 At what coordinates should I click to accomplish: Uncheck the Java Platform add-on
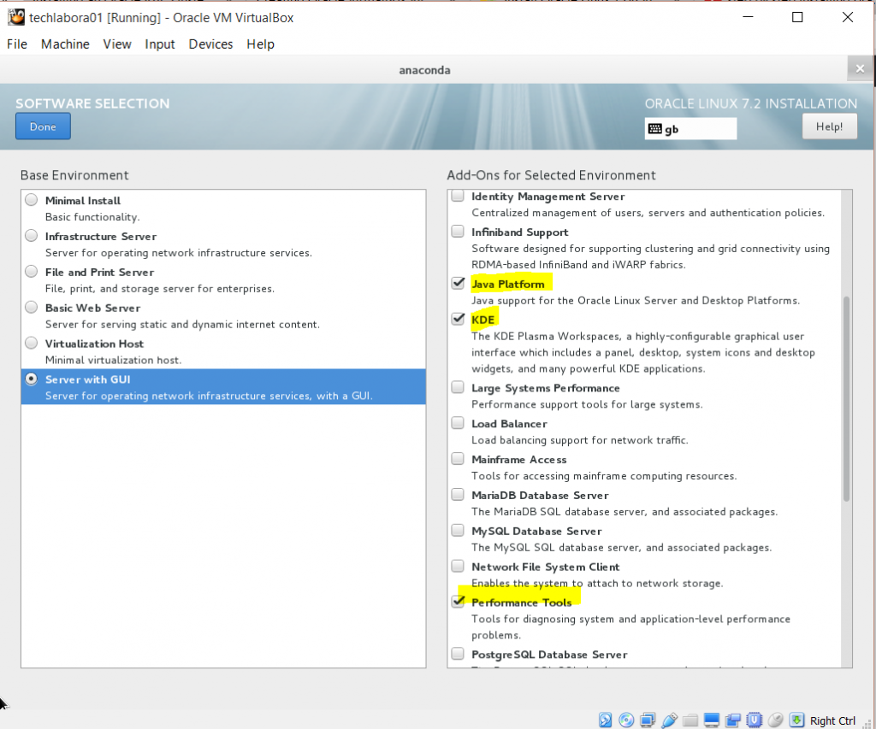click(459, 284)
